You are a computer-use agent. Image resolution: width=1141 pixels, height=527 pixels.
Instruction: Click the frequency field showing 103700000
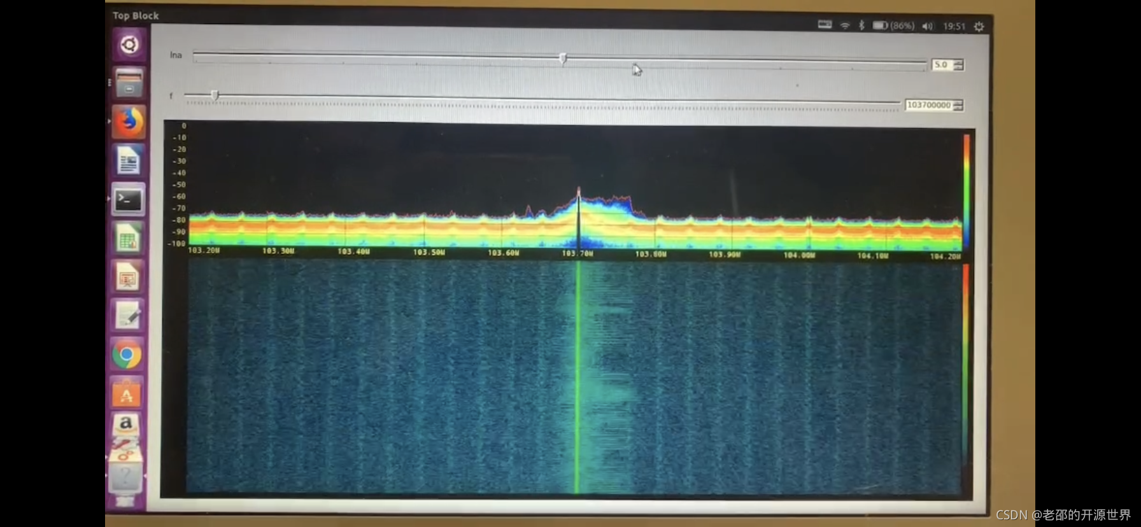(929, 105)
